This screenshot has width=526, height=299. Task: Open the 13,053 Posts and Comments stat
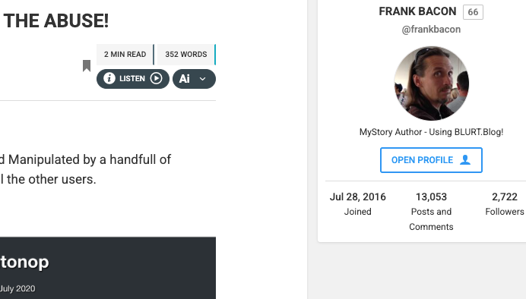(431, 211)
